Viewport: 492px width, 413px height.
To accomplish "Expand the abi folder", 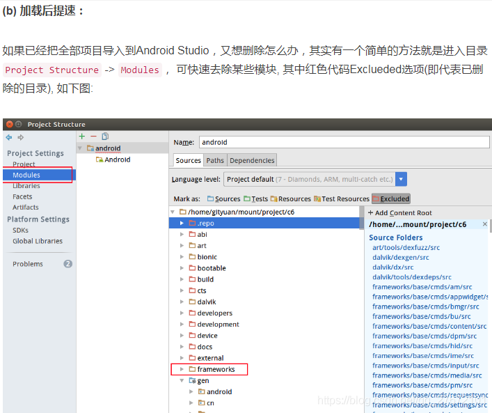I will click(182, 234).
